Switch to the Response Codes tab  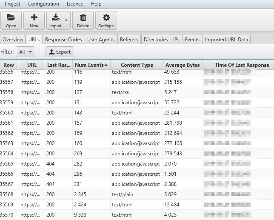click(x=63, y=40)
